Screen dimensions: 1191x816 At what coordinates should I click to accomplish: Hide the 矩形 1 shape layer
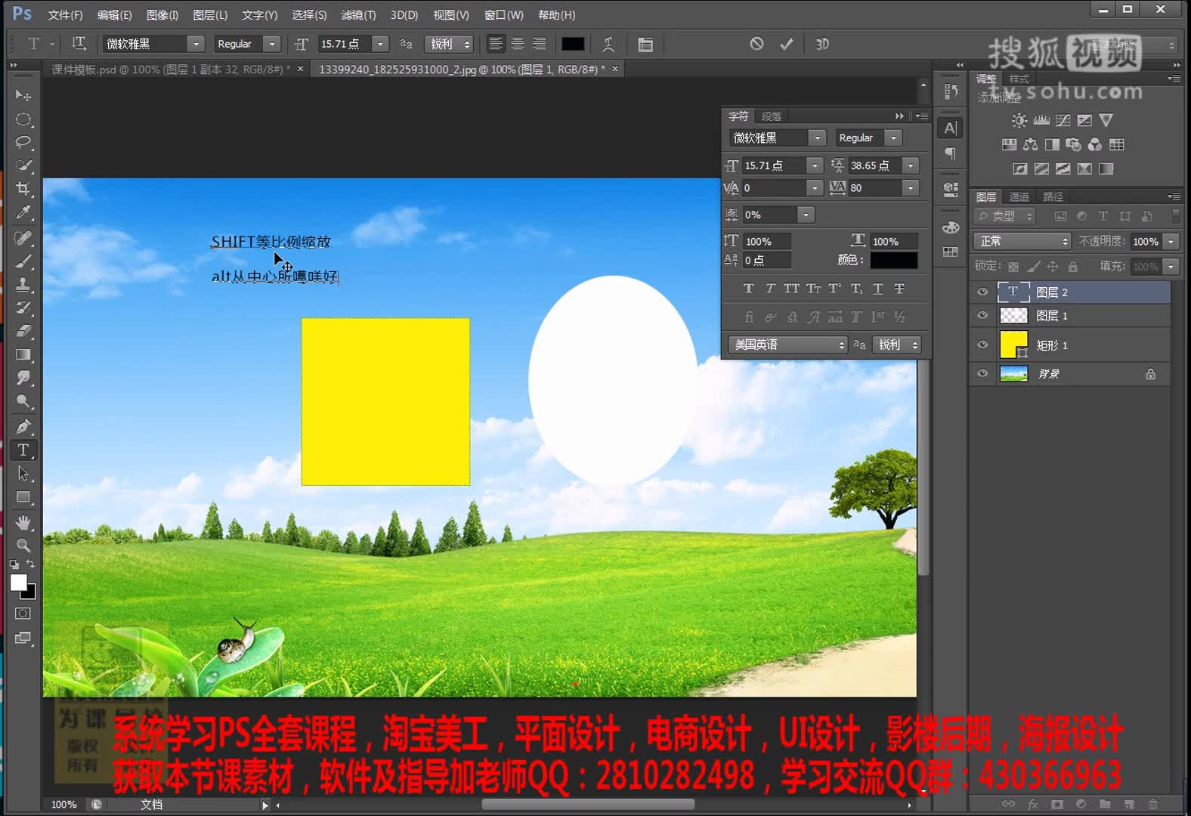point(982,345)
